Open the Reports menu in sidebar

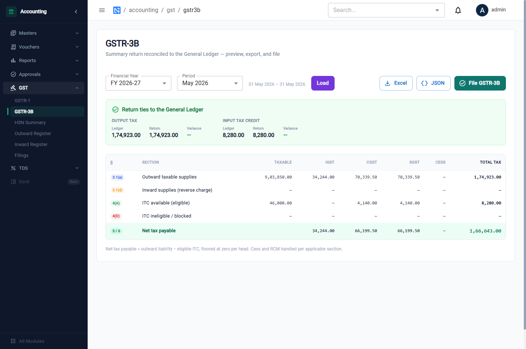pos(44,61)
